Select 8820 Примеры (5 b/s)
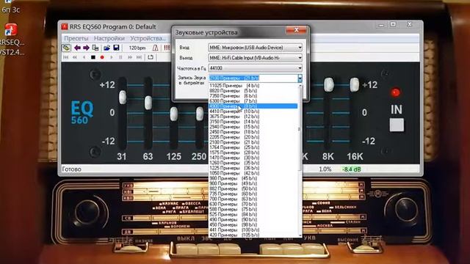 point(253,91)
